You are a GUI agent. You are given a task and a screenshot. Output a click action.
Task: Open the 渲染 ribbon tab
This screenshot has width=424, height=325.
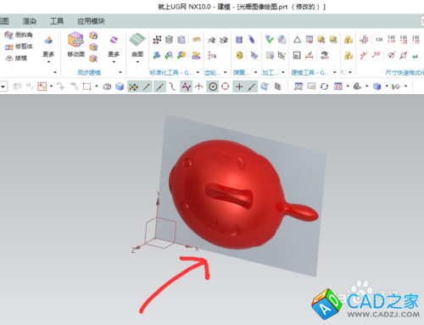click(30, 21)
